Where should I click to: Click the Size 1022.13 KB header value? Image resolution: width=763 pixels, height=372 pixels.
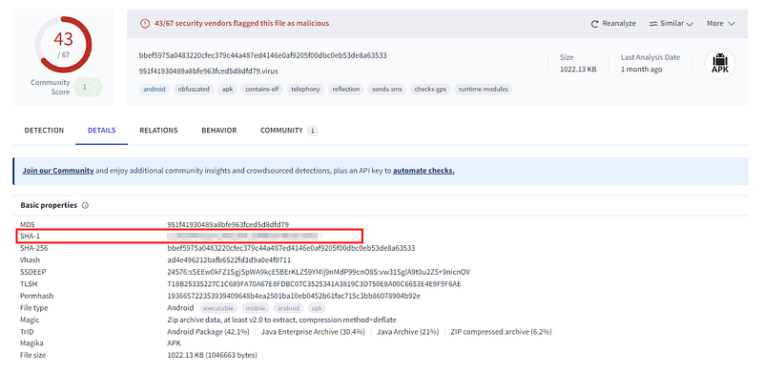click(x=578, y=69)
